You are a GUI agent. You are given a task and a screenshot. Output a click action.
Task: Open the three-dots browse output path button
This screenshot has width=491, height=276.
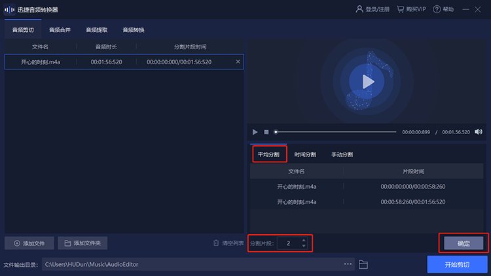coord(348,264)
